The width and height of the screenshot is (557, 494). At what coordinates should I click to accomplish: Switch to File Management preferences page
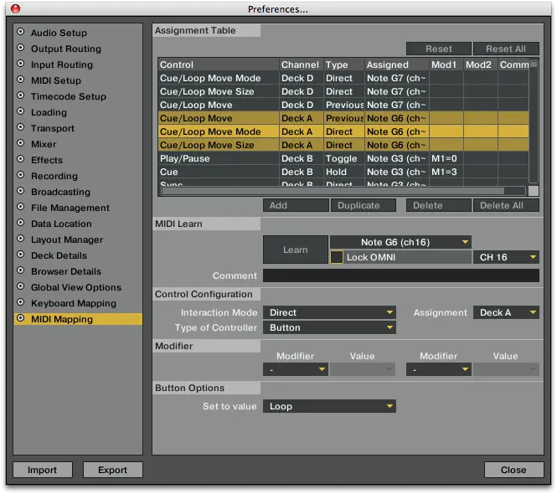pyautogui.click(x=70, y=208)
